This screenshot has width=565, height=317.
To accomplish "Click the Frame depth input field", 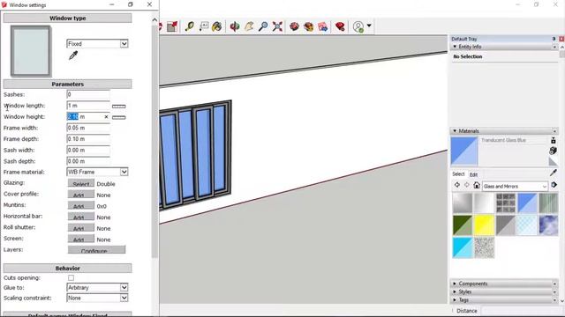I will tap(88, 139).
